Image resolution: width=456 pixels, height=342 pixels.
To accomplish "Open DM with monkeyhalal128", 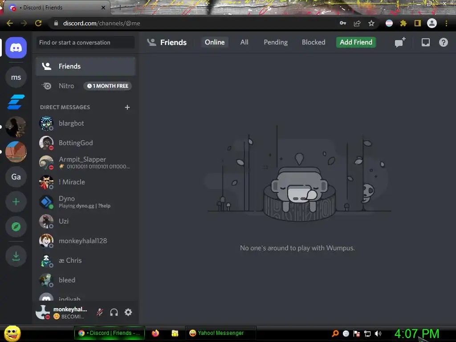I will [x=85, y=241].
